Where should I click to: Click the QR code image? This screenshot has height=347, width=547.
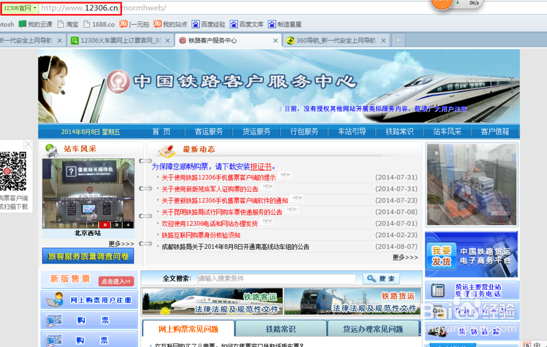(x=13, y=171)
